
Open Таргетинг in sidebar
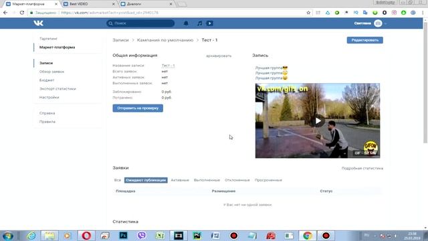[48, 39]
